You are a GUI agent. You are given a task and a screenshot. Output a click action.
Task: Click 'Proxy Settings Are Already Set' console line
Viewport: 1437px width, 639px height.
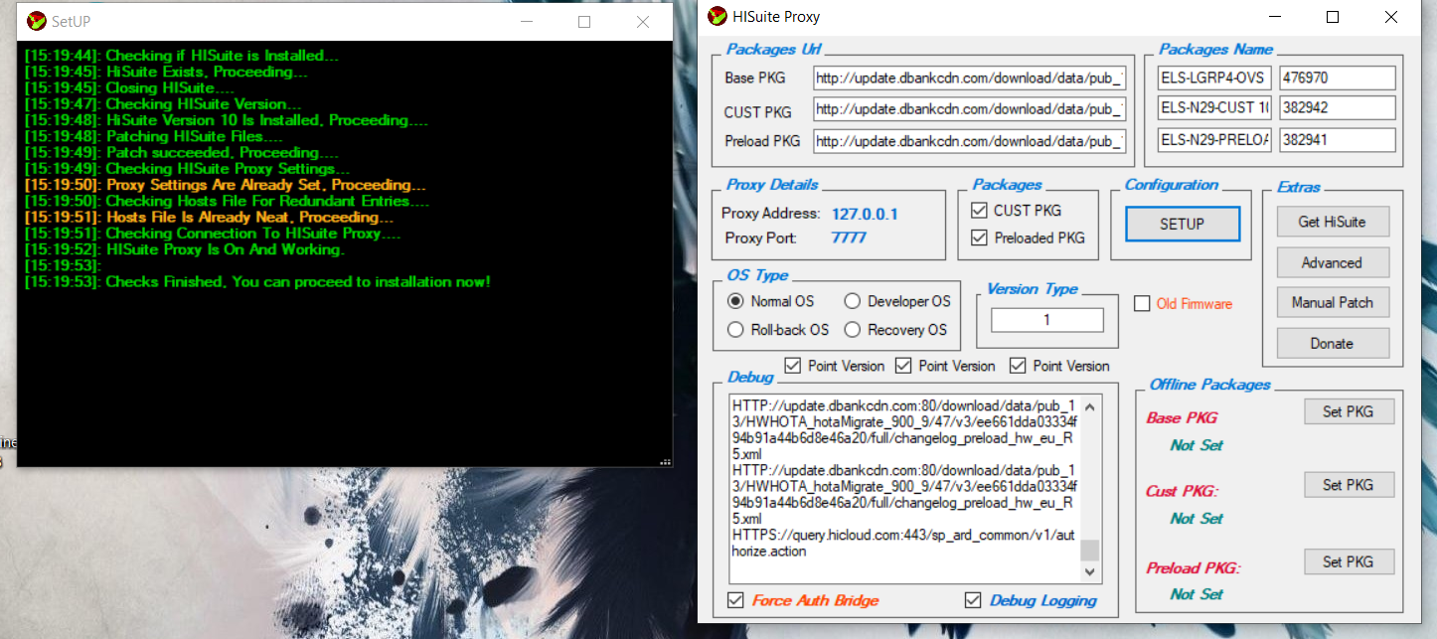(x=226, y=185)
